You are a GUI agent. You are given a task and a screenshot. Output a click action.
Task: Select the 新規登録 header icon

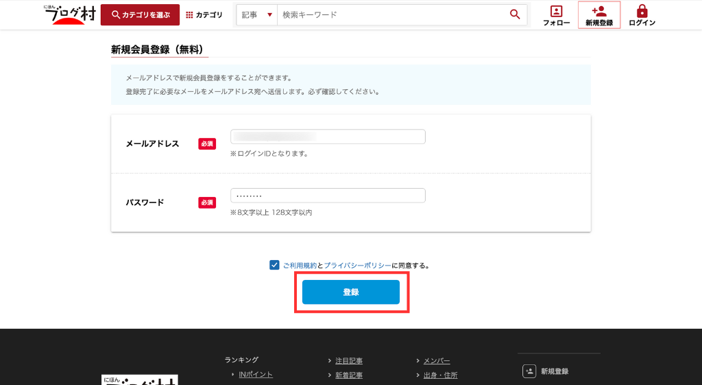(x=599, y=15)
